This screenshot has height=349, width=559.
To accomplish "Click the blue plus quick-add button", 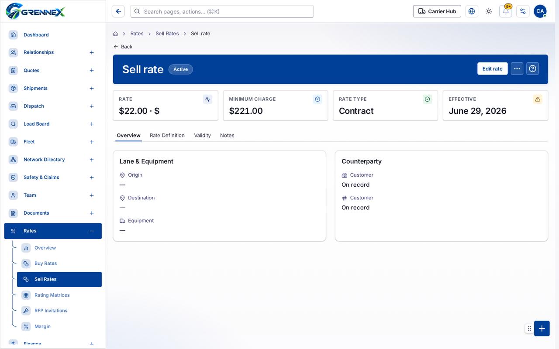I will (542, 328).
